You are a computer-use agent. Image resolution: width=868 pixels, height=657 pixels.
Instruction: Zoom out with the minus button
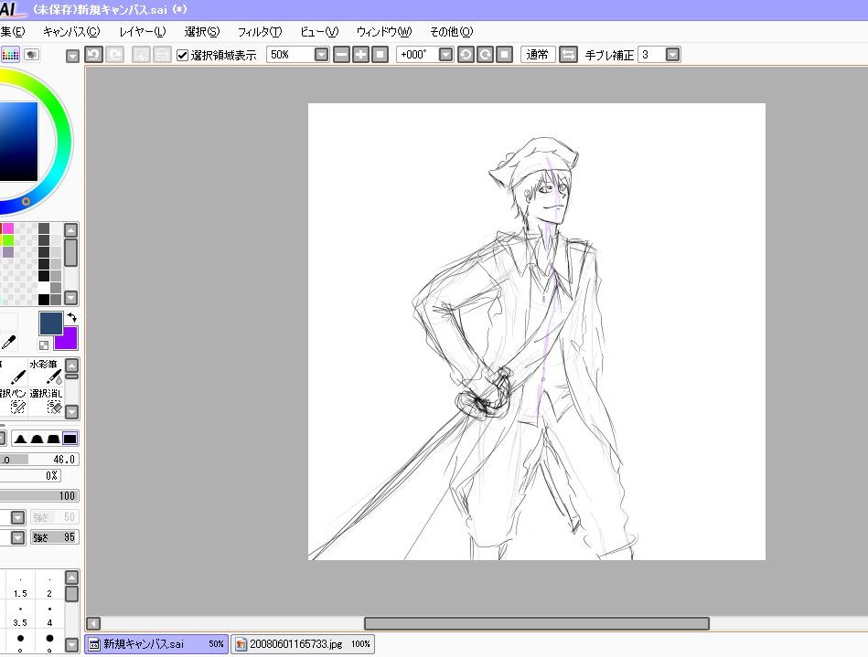coord(341,55)
